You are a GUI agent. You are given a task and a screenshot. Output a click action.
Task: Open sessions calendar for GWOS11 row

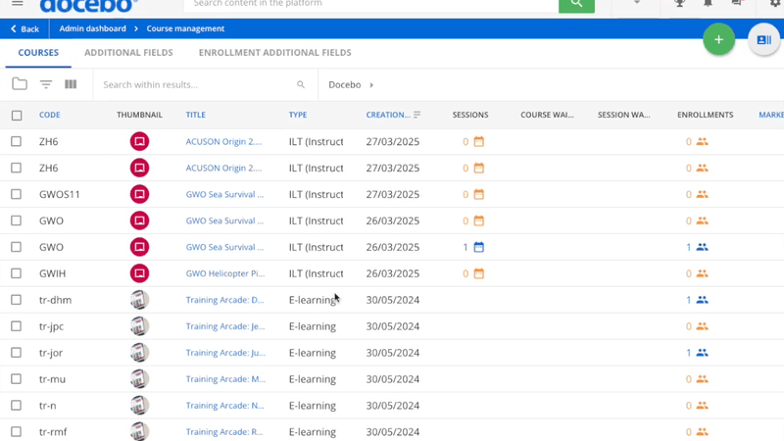[x=478, y=194]
